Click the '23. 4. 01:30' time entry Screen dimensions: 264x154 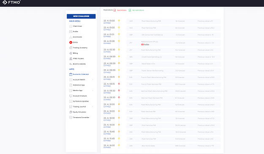click(109, 41)
